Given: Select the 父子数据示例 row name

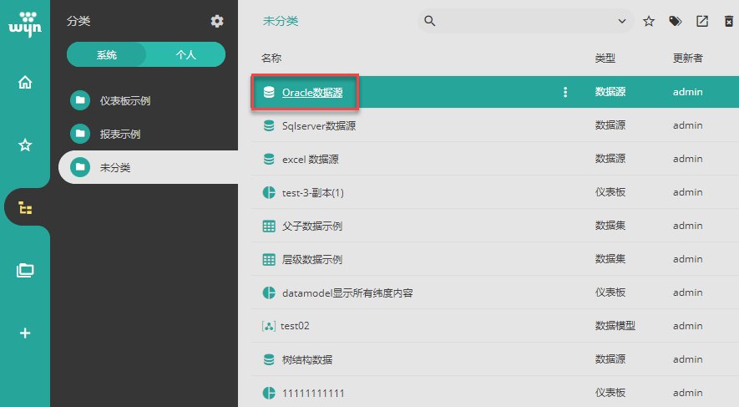Looking at the screenshot, I should [312, 226].
